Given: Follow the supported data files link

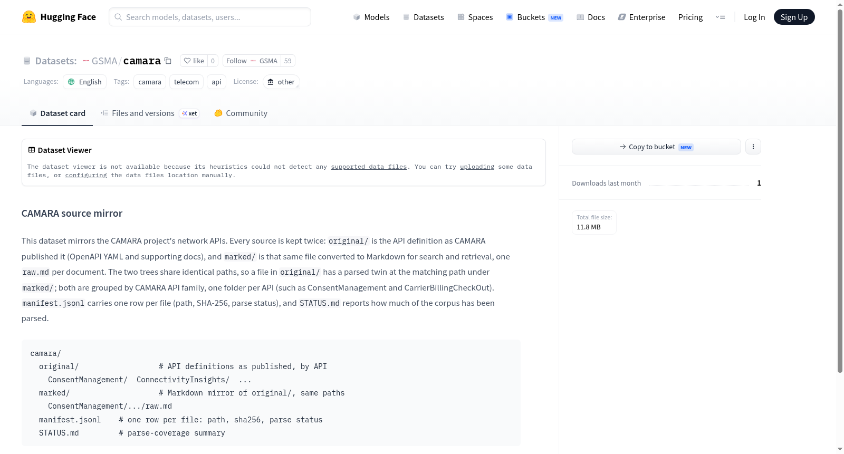Looking at the screenshot, I should click(x=369, y=167).
